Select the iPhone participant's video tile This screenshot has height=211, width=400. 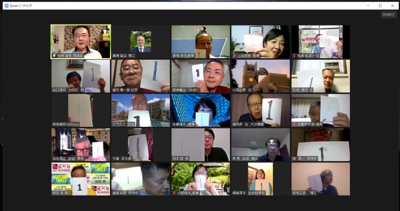[81, 110]
